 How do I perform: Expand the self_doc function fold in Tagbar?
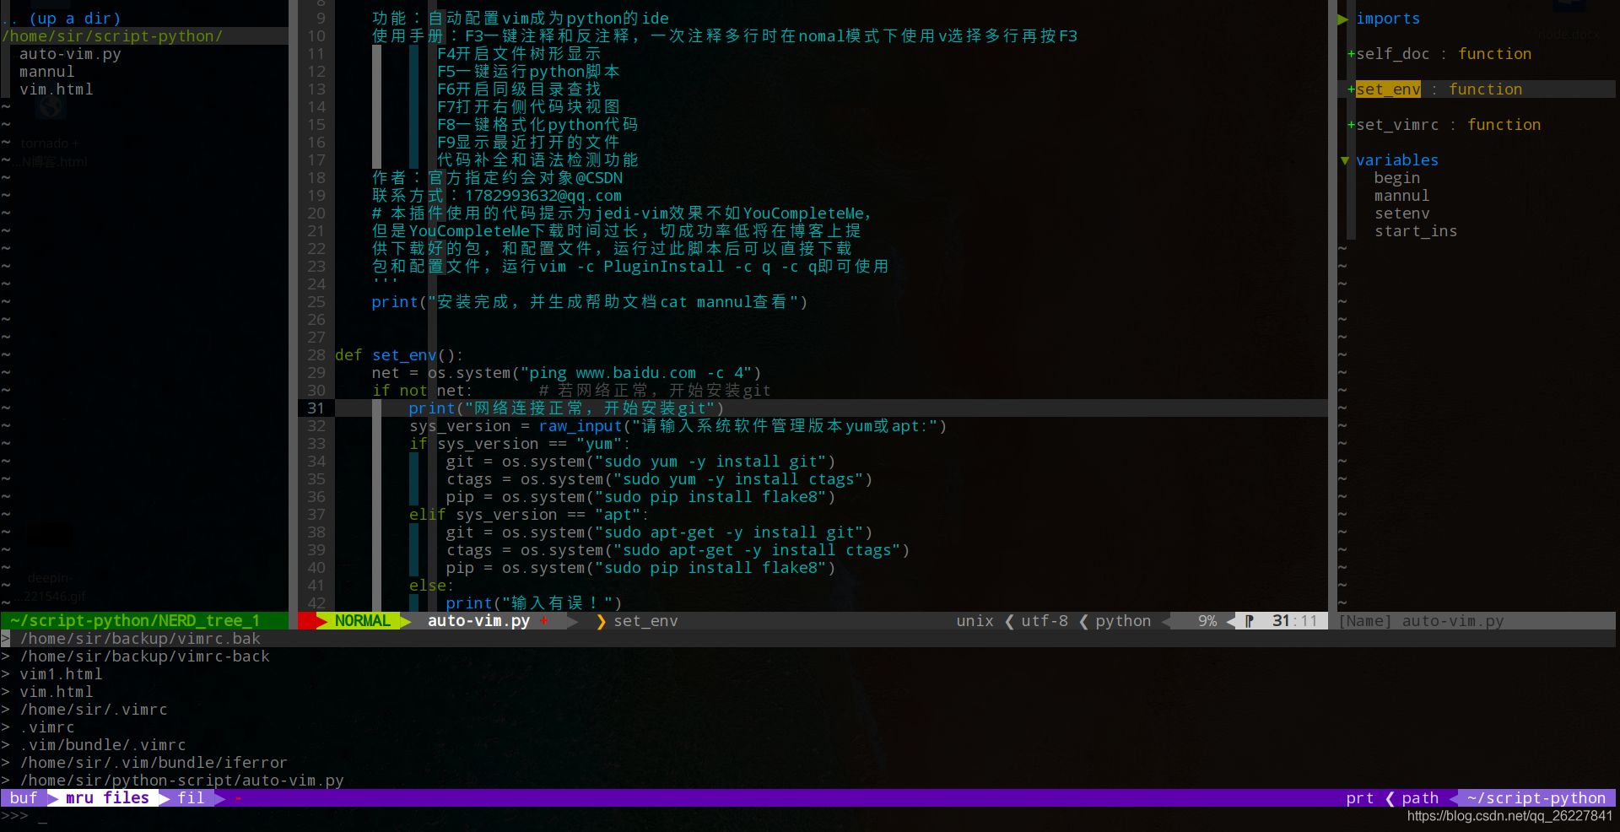point(1351,54)
